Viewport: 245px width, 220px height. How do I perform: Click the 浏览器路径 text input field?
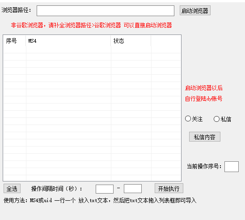pyautogui.click(x=106, y=11)
